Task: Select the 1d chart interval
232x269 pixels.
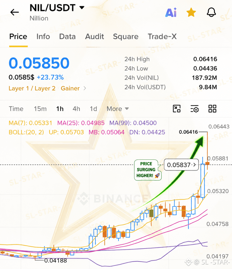Action: tap(94, 109)
